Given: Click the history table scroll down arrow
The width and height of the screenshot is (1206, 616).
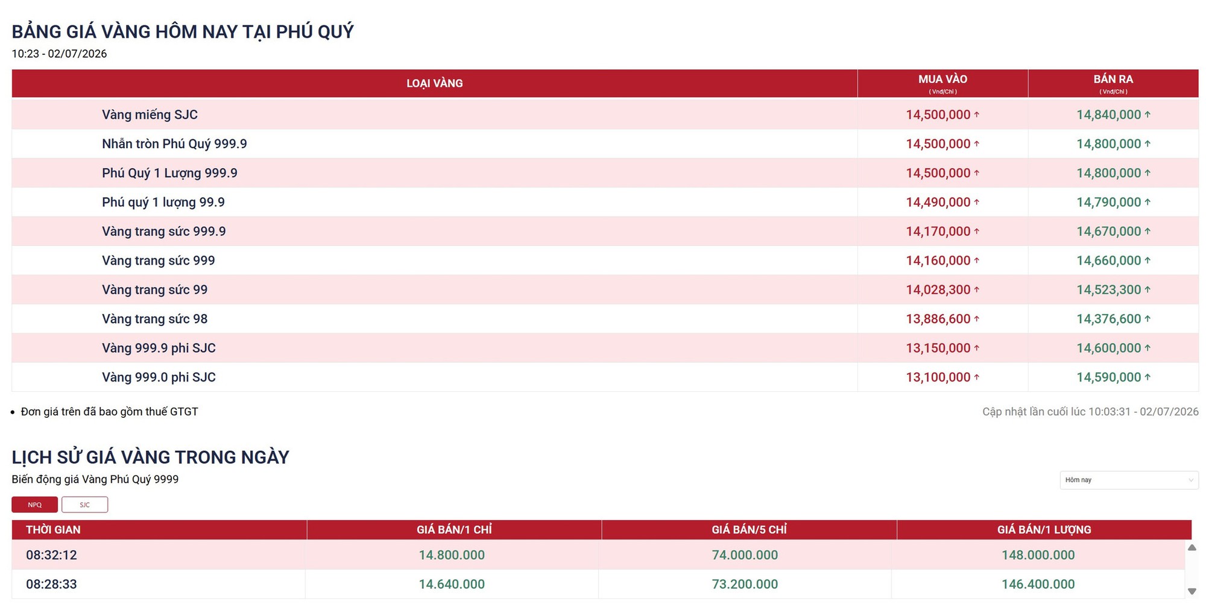Looking at the screenshot, I should pyautogui.click(x=1192, y=591).
